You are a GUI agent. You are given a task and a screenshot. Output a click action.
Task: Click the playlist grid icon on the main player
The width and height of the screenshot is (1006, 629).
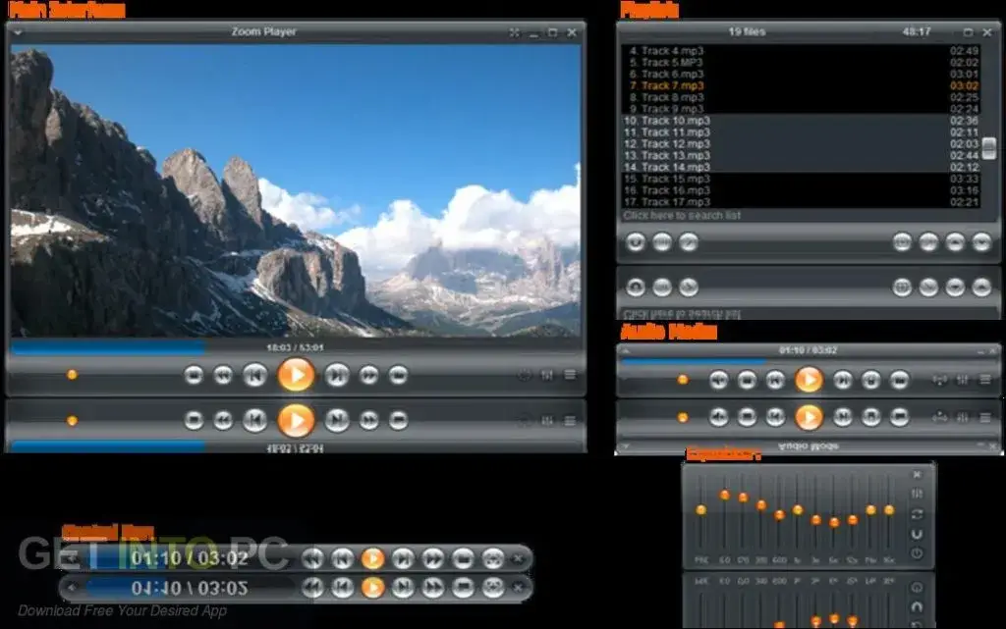(547, 374)
